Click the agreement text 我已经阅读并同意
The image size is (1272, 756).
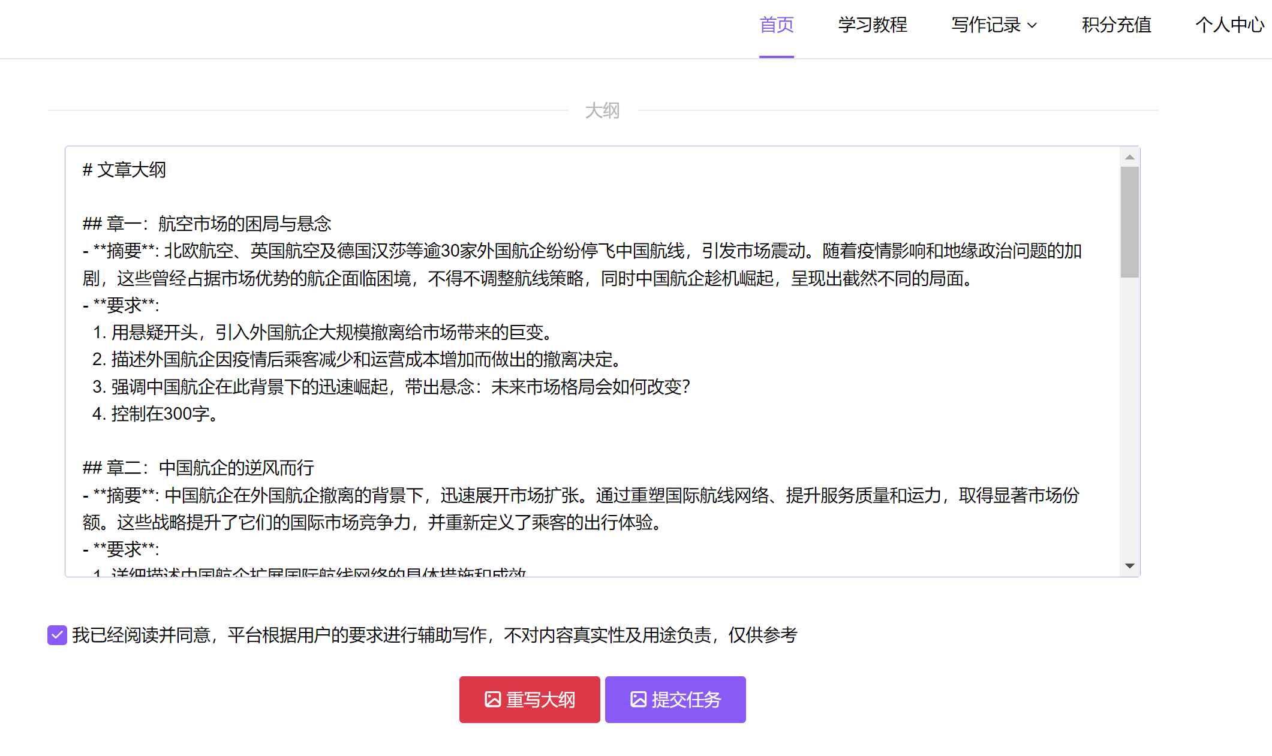(x=141, y=635)
